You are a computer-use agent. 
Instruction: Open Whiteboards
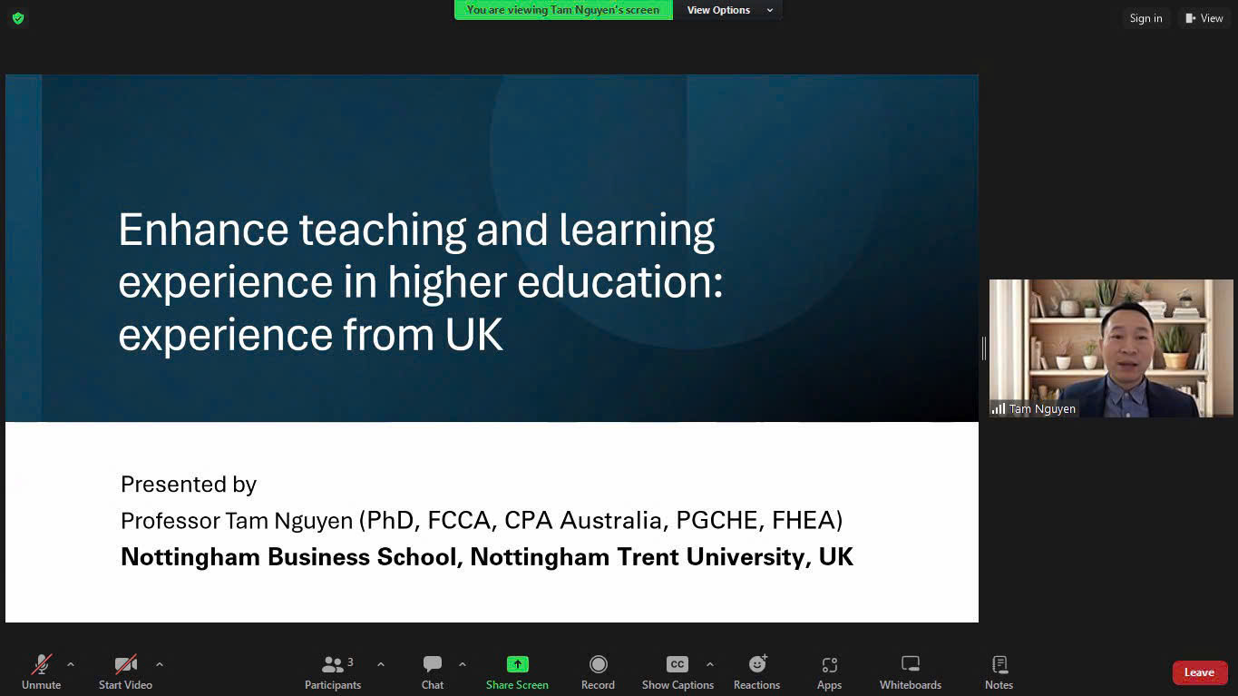point(911,672)
